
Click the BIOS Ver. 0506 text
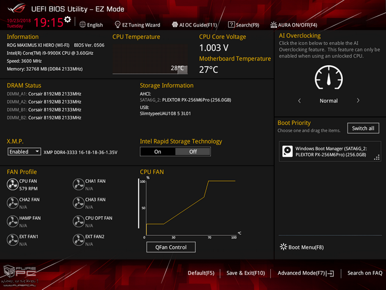[x=89, y=45]
